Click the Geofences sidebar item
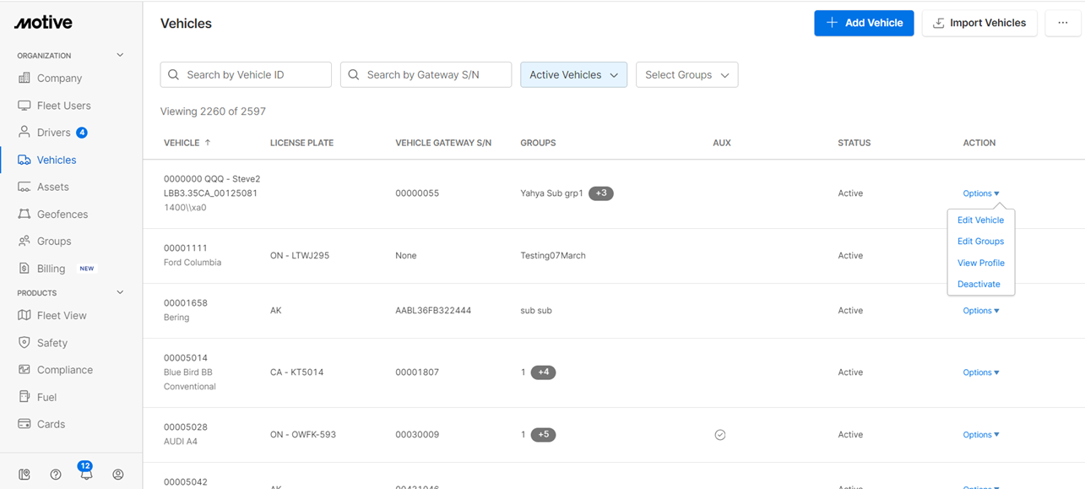1085x489 pixels. click(61, 214)
